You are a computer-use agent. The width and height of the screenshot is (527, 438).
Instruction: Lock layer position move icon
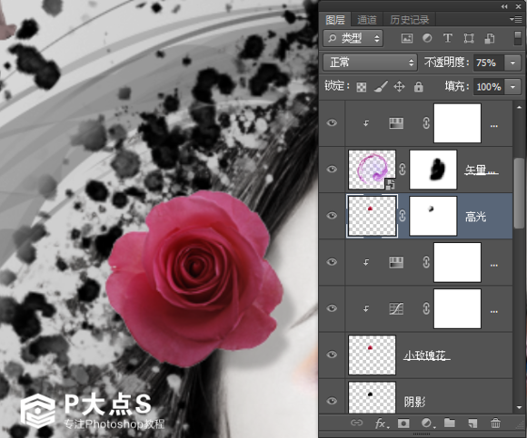399,87
